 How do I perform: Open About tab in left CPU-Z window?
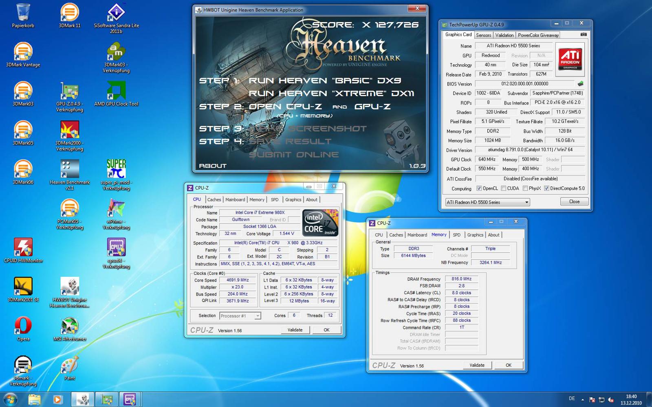[311, 199]
